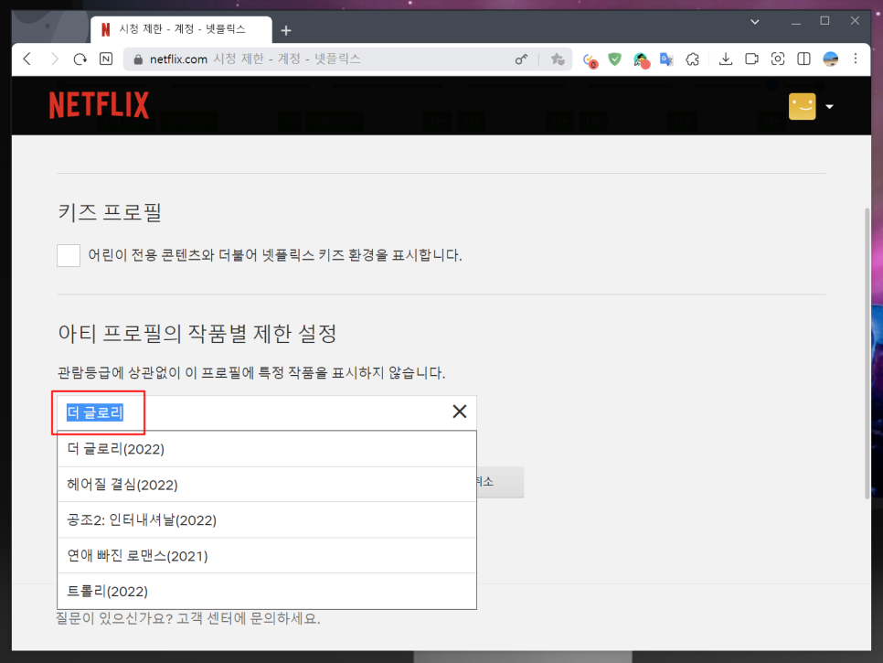Choose 헤어질 결심(2022) from suggestions
883x663 pixels.
(267, 485)
